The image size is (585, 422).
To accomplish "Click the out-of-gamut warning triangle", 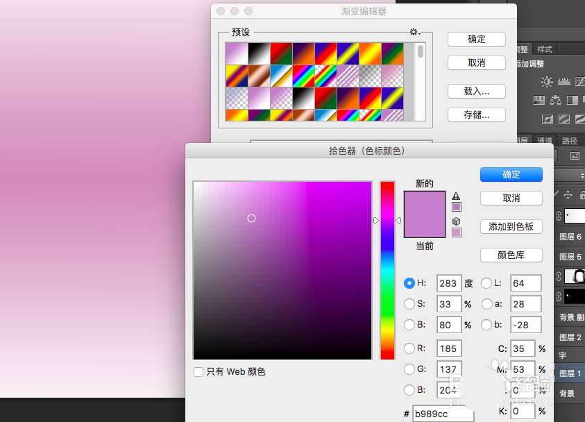I will [456, 196].
